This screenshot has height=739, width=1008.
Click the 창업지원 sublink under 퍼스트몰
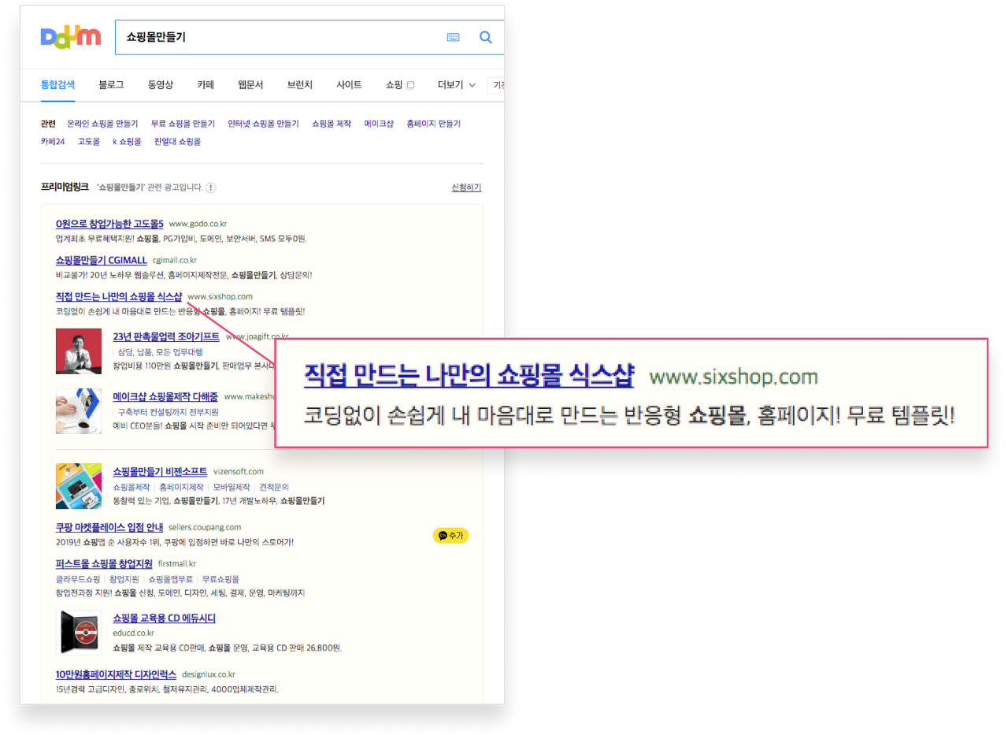pyautogui.click(x=124, y=579)
